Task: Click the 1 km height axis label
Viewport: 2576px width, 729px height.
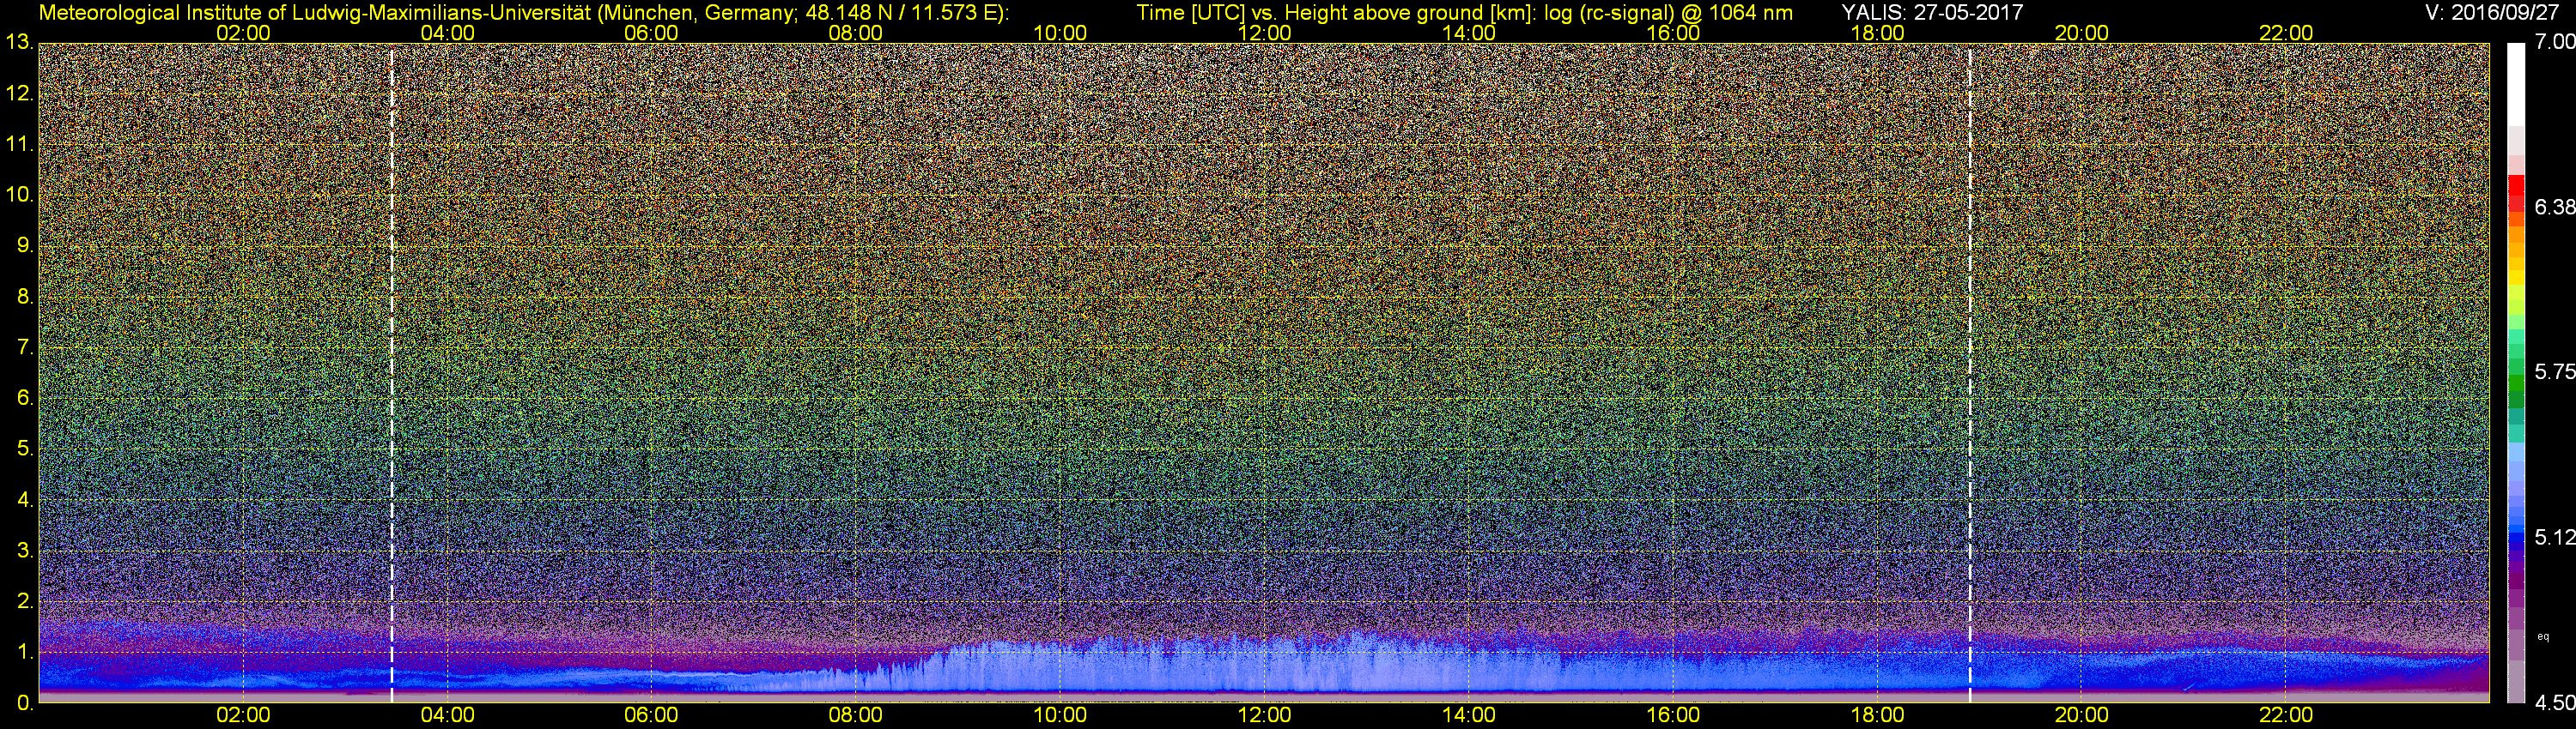Action: click(x=24, y=651)
